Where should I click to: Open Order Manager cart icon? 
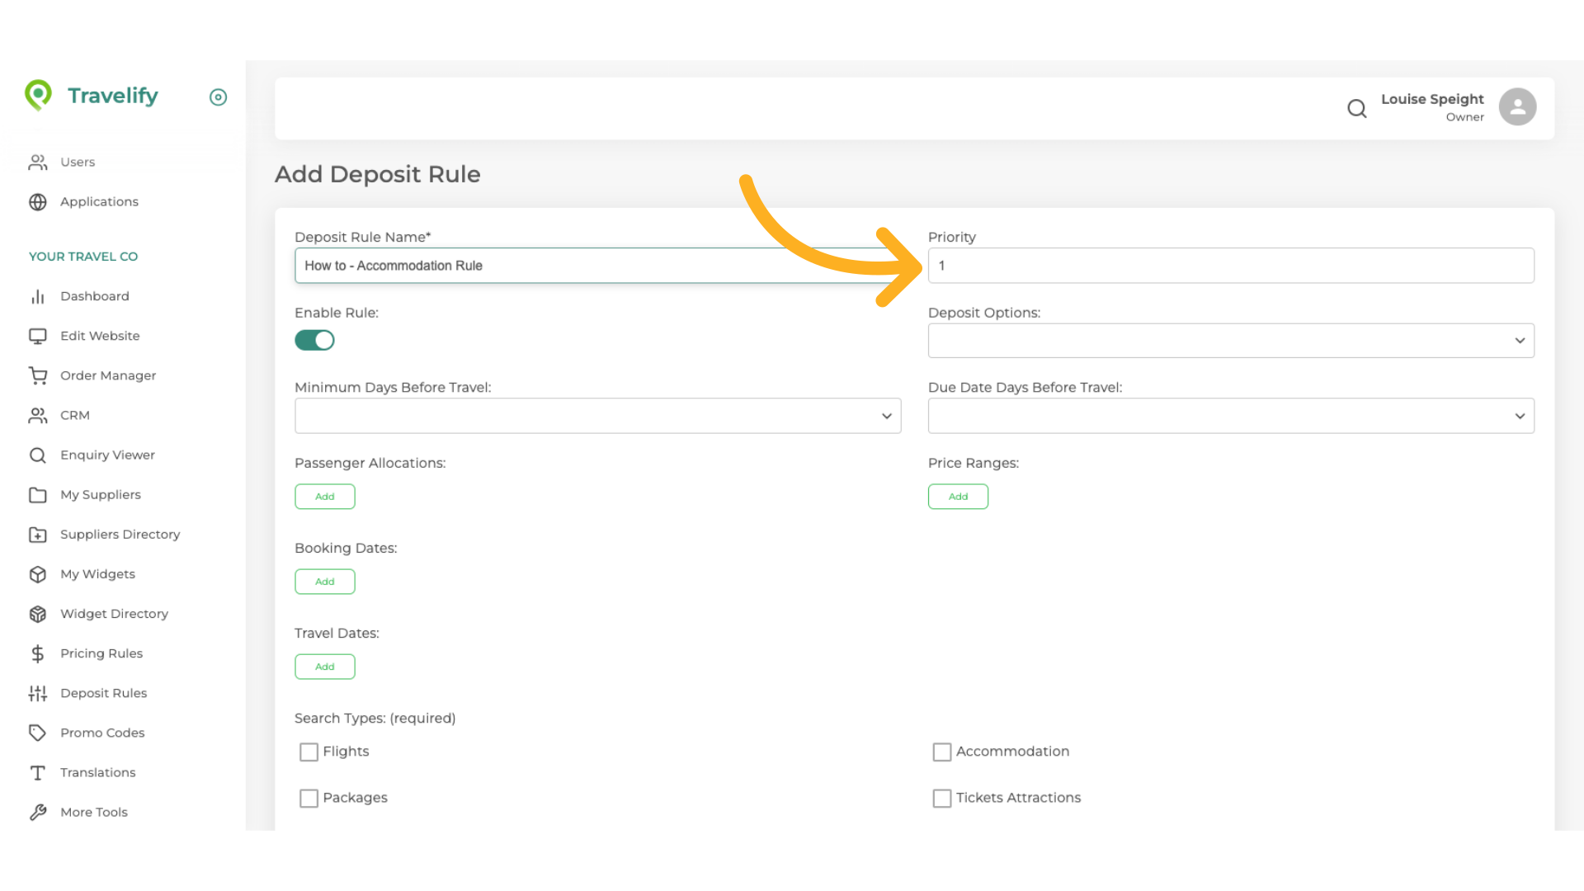click(38, 375)
